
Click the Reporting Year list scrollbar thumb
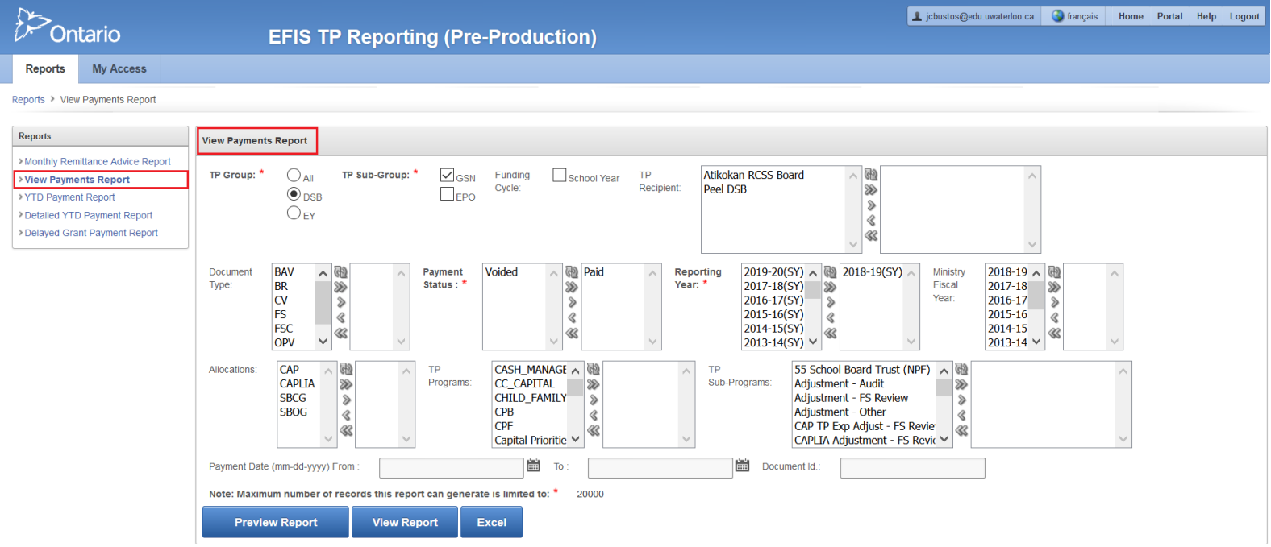click(x=813, y=290)
